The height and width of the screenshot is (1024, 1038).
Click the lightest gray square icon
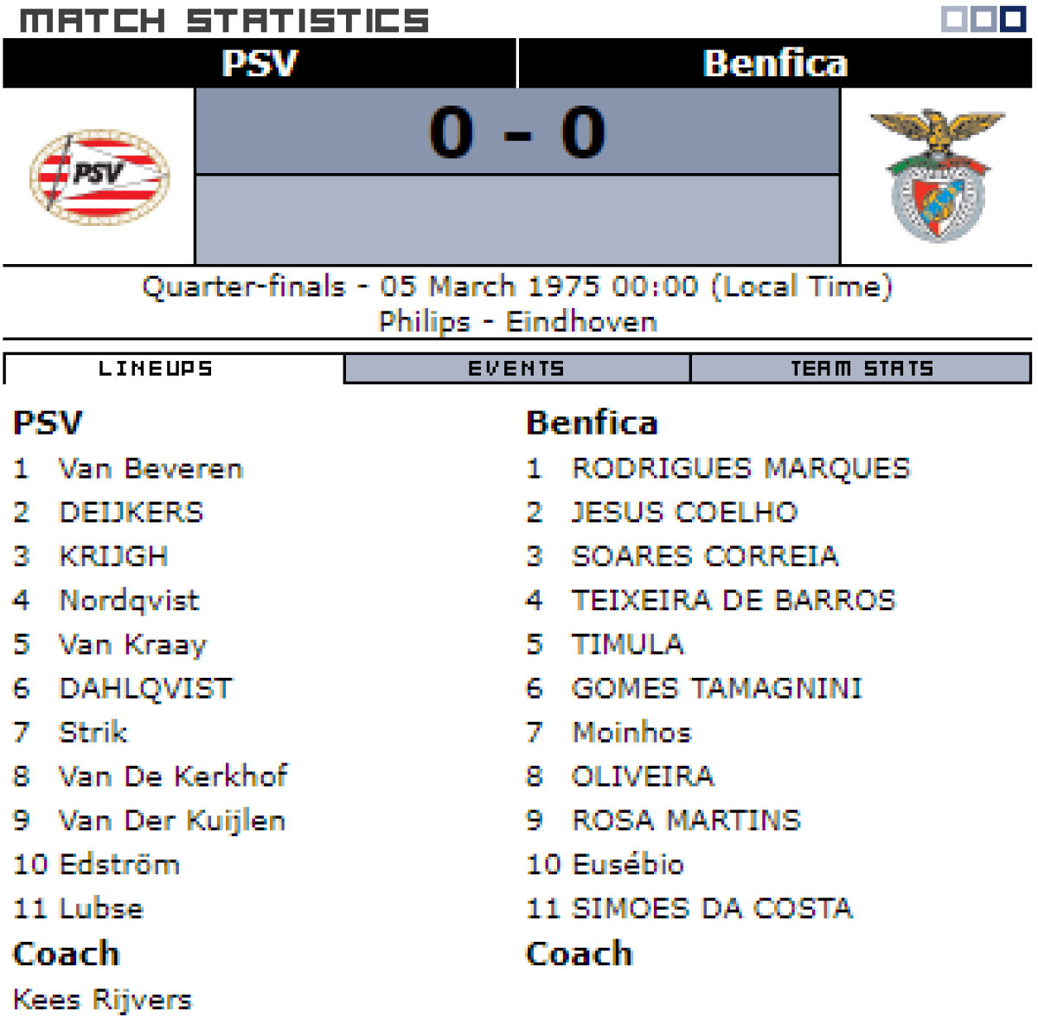coord(954,19)
